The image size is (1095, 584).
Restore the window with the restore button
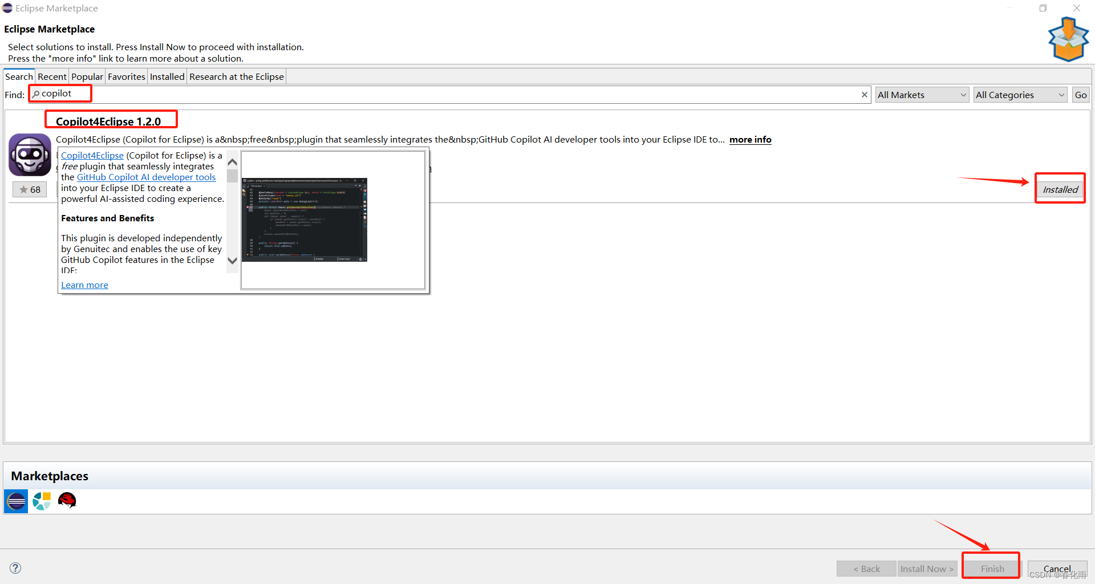point(1043,8)
